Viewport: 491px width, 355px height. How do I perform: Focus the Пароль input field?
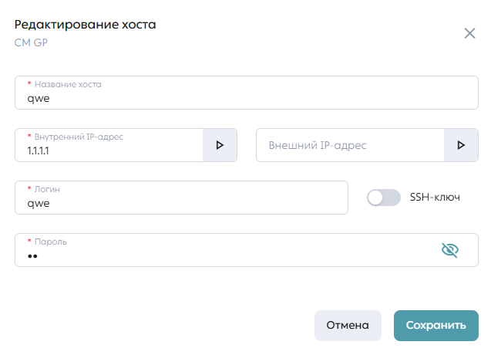point(247,250)
